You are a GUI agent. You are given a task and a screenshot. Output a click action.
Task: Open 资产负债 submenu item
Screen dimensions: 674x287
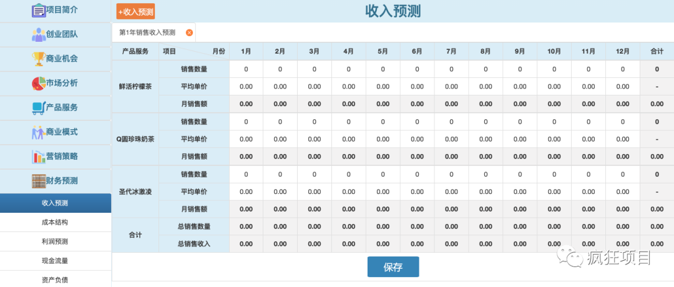(x=55, y=280)
